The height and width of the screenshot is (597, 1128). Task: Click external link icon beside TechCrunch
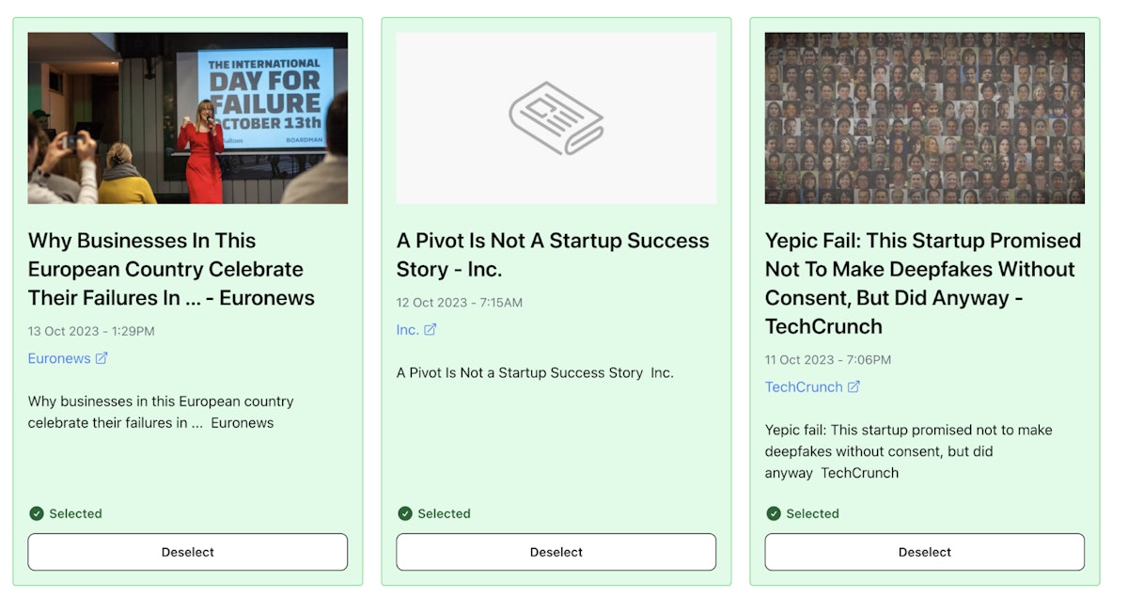(x=854, y=387)
